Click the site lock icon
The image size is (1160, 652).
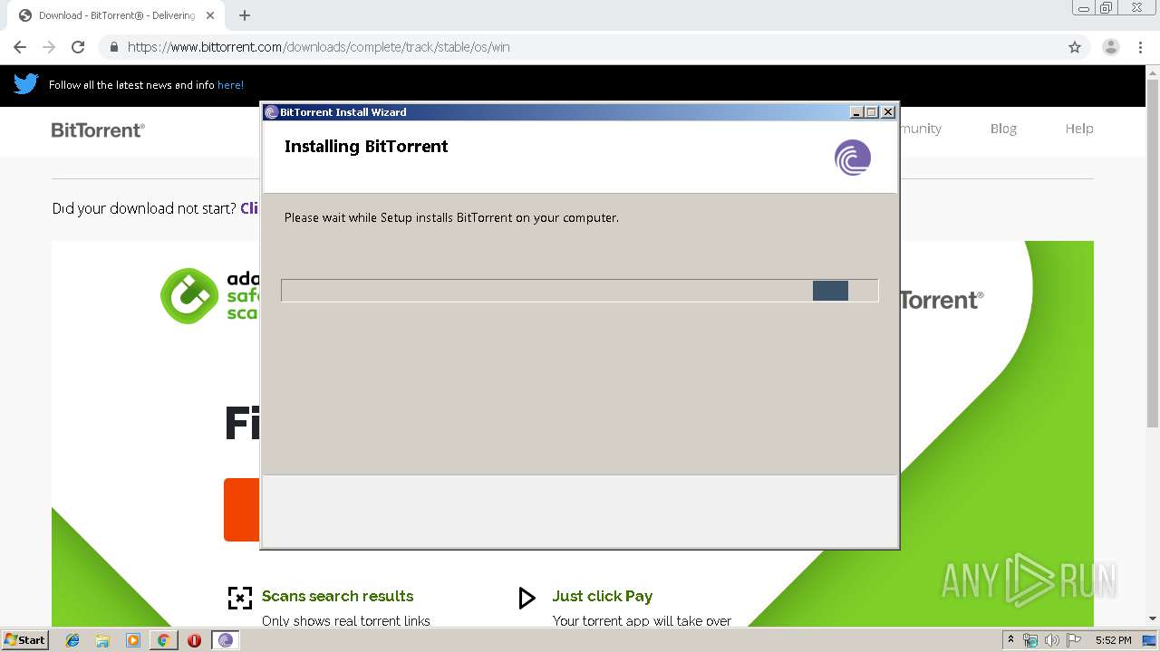[x=114, y=47]
